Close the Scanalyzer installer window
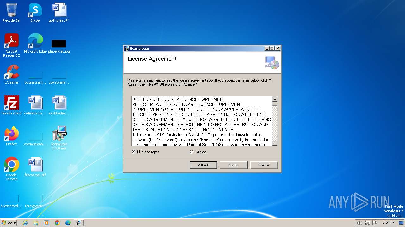 click(277, 49)
